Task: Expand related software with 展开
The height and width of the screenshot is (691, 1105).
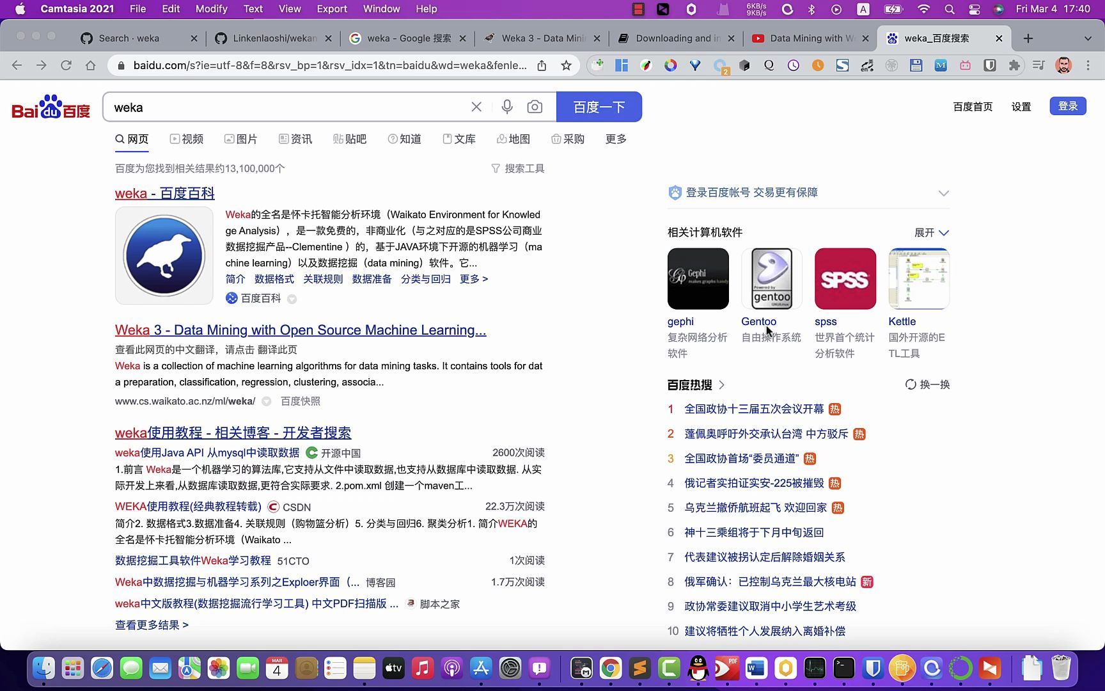Action: pos(932,233)
